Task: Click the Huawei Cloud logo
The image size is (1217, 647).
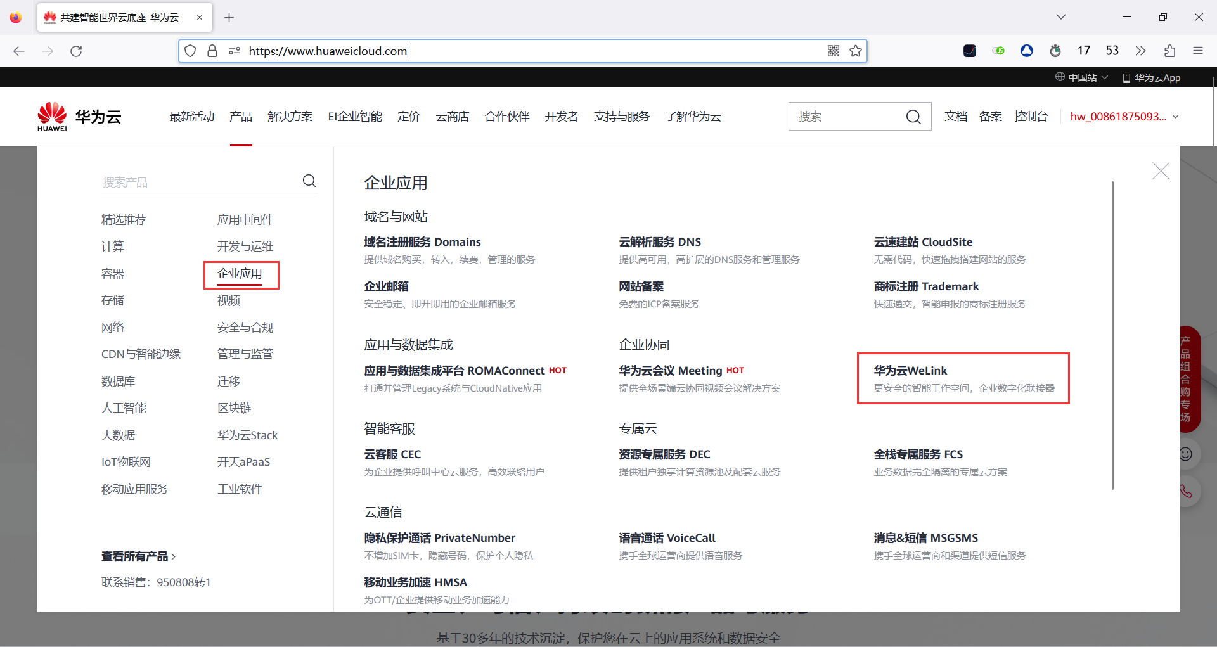Action: (78, 116)
